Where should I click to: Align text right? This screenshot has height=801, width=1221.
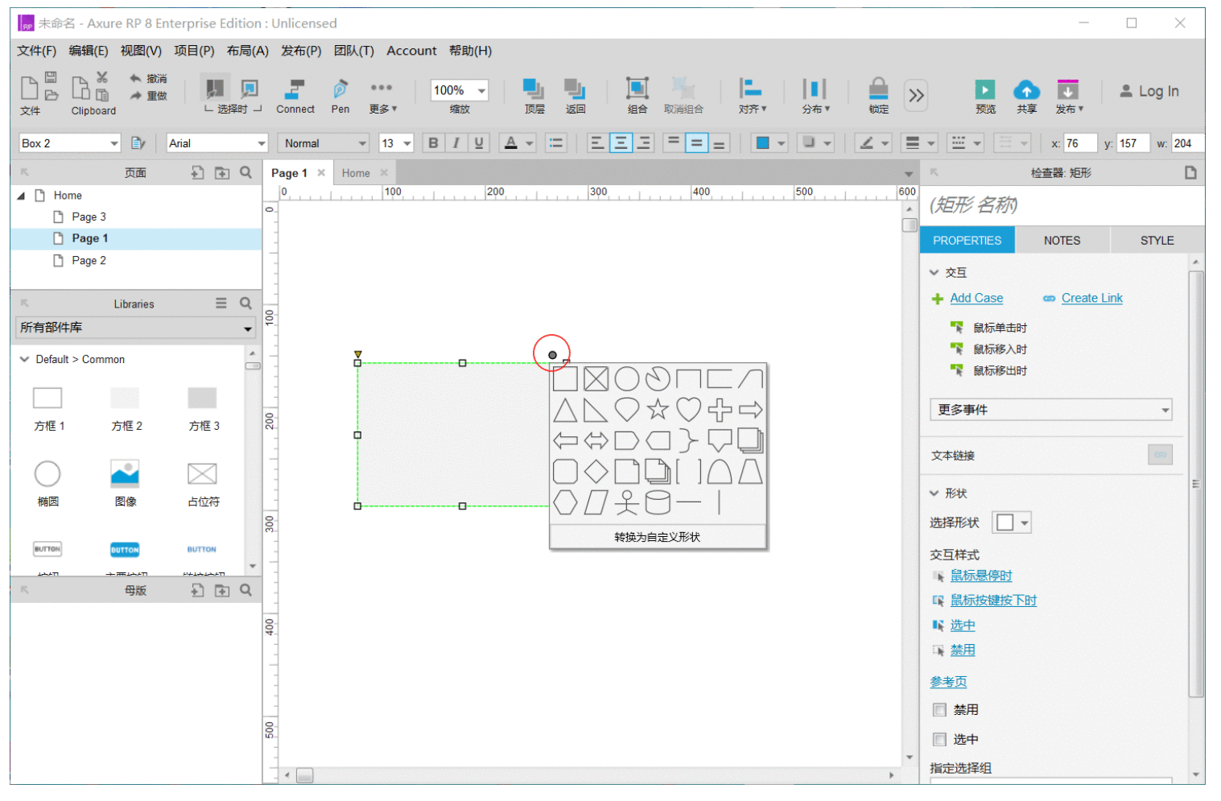[x=644, y=143]
